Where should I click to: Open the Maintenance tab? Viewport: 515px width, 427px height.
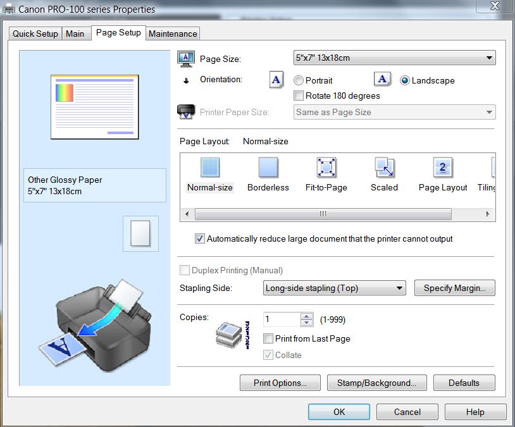click(173, 34)
